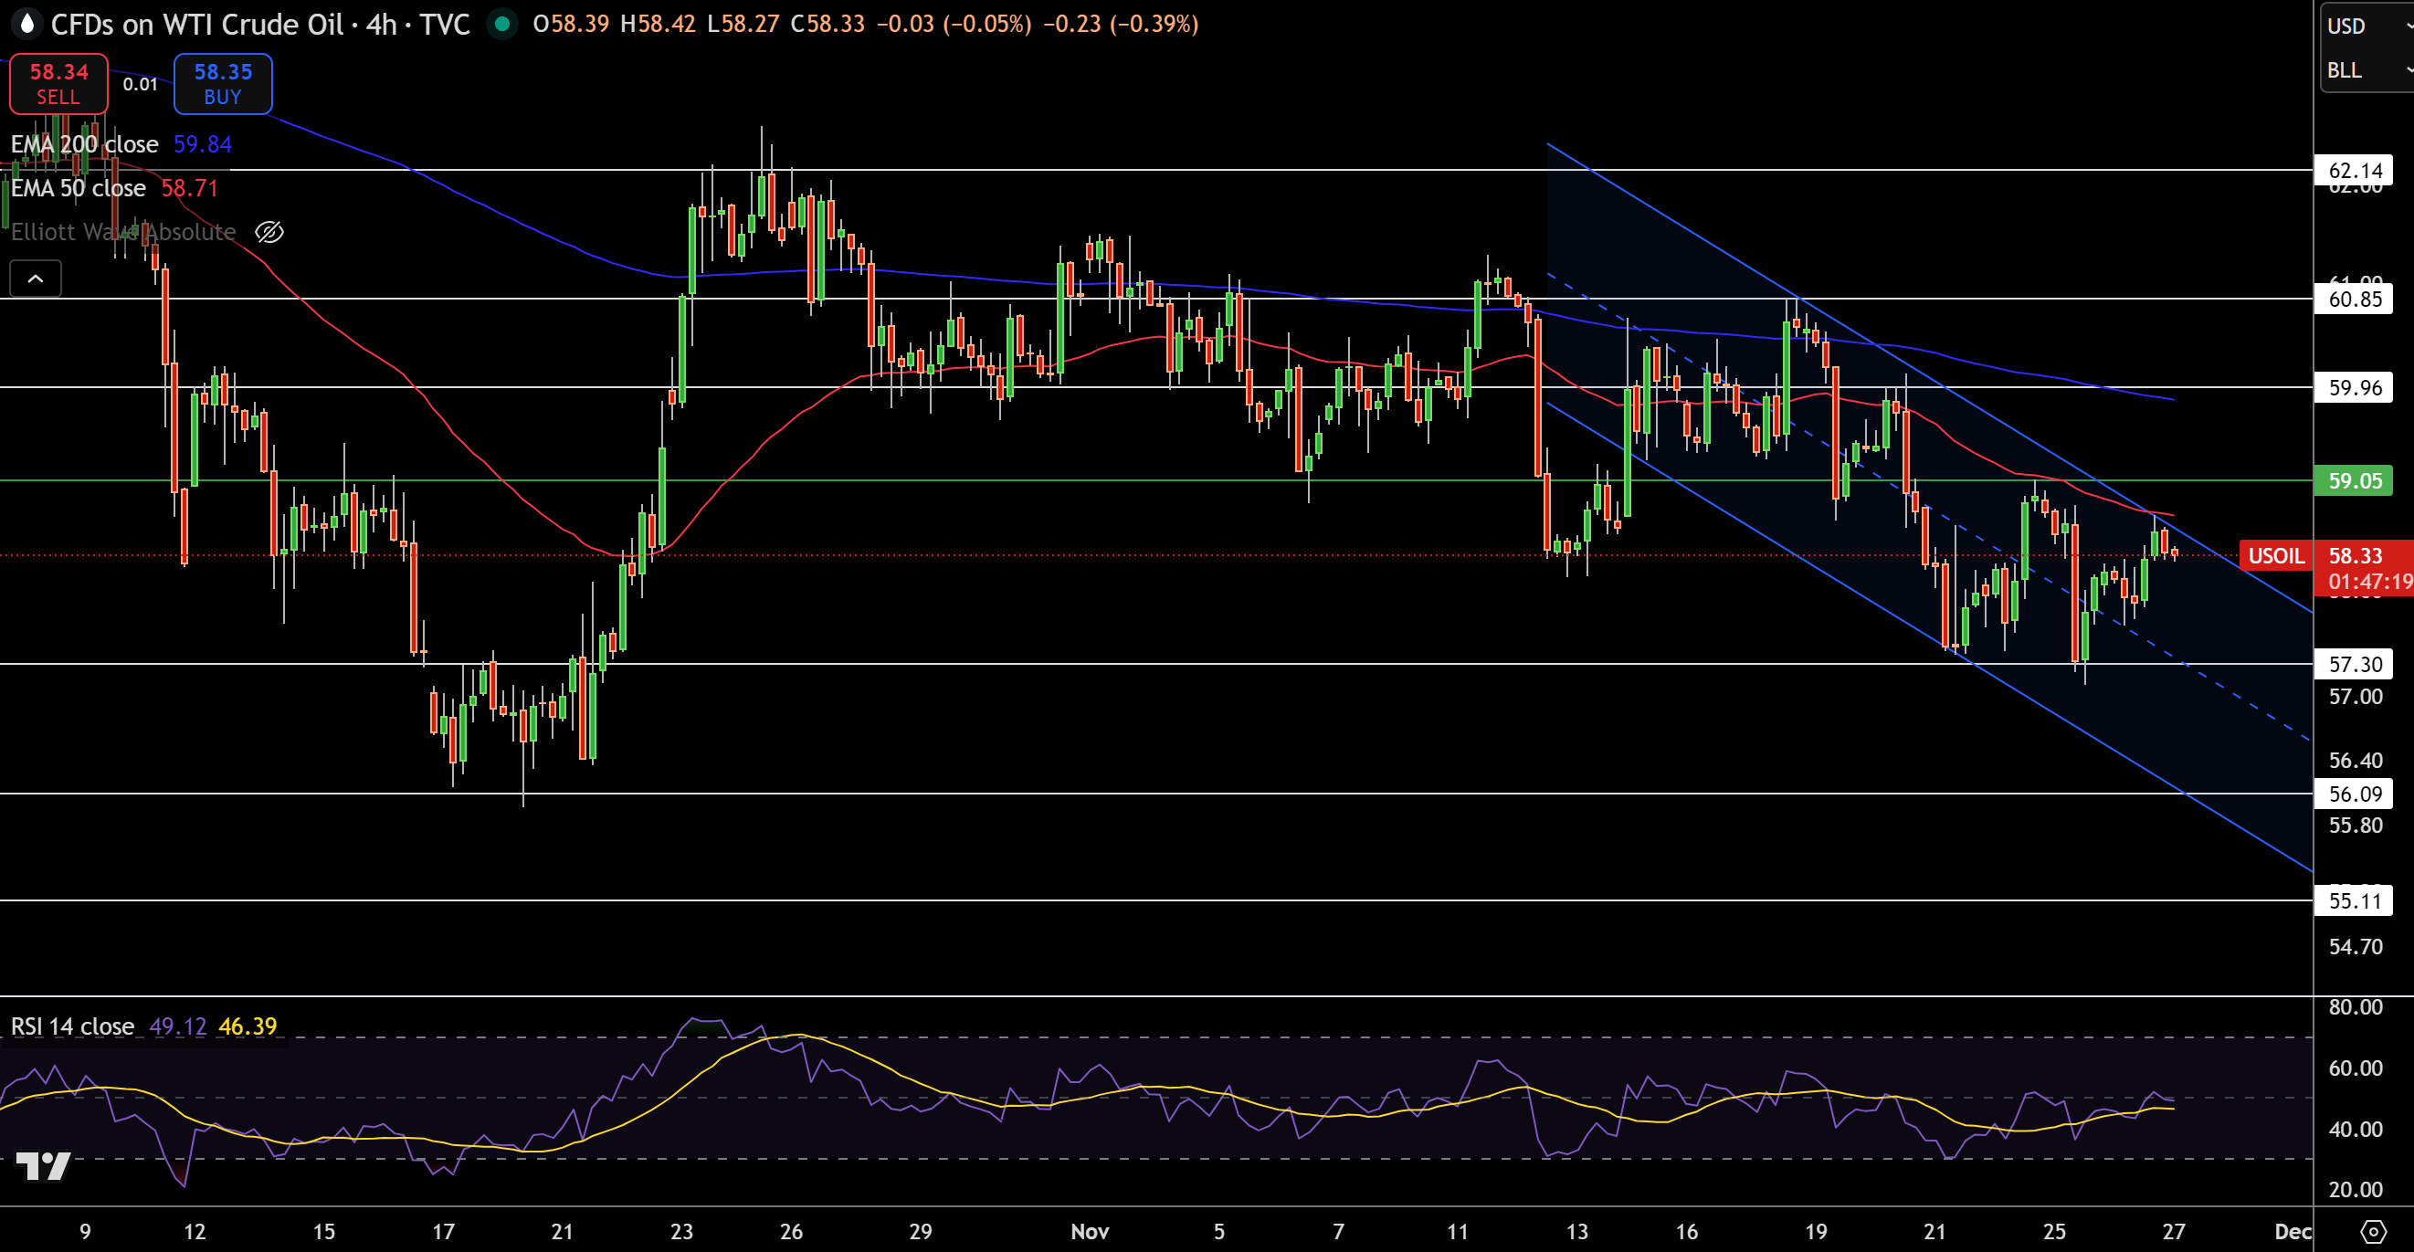
Task: Select the RSI 14 close legend entry
Action: click(x=73, y=1026)
